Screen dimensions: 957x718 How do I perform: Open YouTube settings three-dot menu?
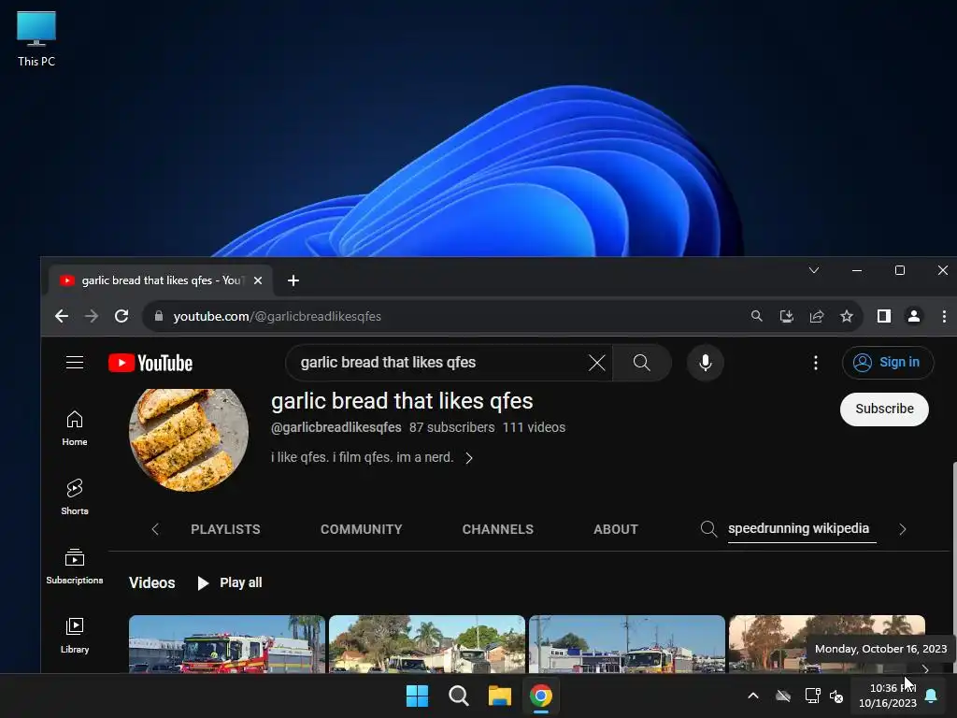coord(815,363)
